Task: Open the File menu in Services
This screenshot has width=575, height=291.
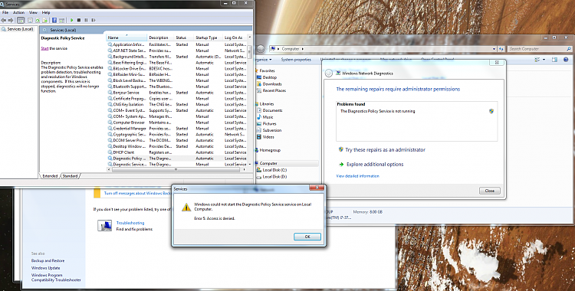Action: pos(5,12)
